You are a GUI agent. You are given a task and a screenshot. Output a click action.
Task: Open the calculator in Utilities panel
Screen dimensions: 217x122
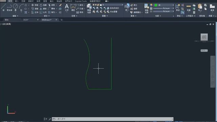(x=194, y=12)
